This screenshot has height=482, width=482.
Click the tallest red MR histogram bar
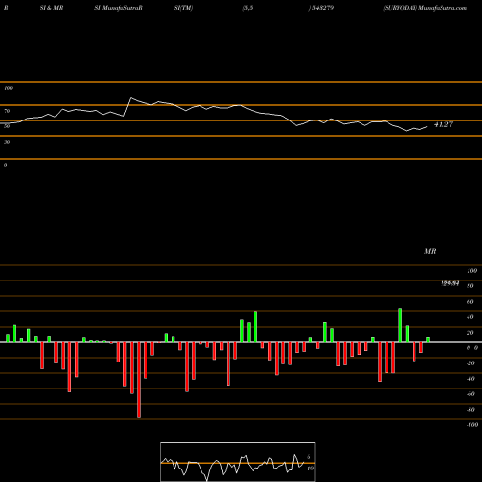tap(139, 380)
